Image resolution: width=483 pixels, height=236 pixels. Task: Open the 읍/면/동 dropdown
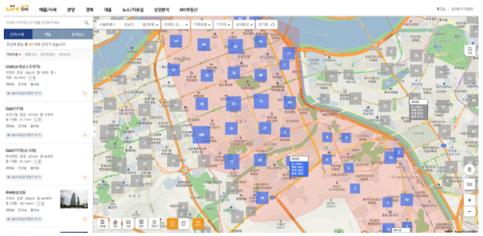tap(150, 25)
